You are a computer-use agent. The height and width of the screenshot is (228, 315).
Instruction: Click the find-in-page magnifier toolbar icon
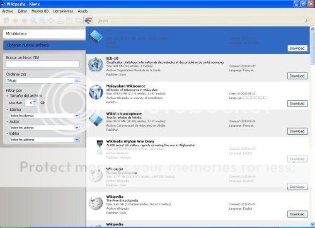(79, 21)
